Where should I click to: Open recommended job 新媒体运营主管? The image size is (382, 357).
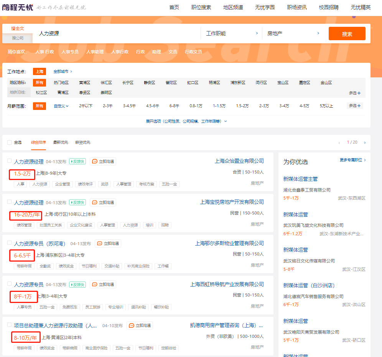pyautogui.click(x=300, y=179)
